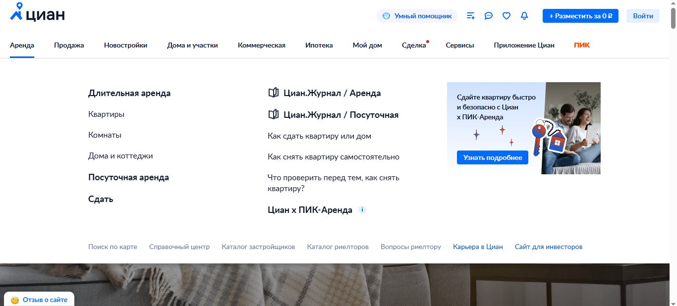
Task: Click the info icon next to Циан х ПИК-Аренда
Action: tap(362, 209)
